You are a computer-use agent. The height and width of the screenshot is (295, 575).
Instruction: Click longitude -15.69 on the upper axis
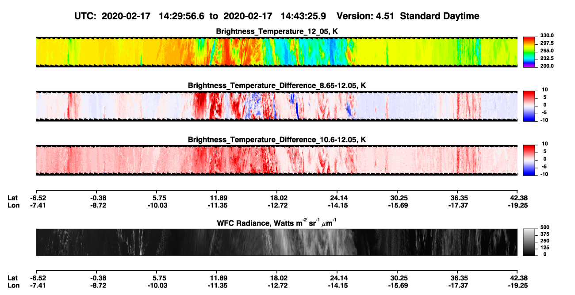[x=397, y=205]
